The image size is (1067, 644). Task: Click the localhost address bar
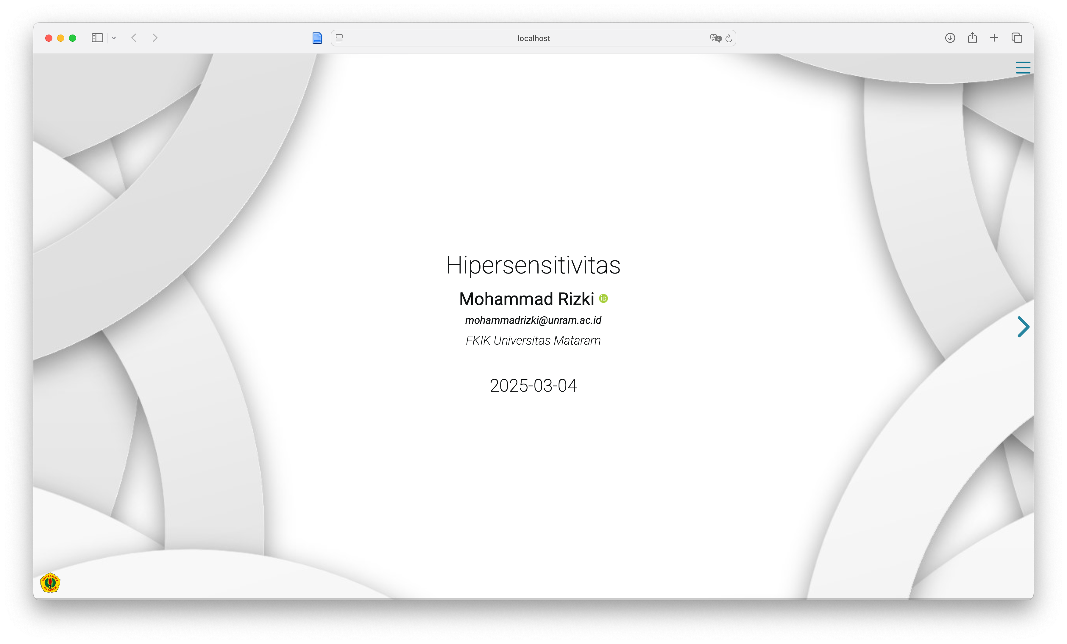(533, 38)
